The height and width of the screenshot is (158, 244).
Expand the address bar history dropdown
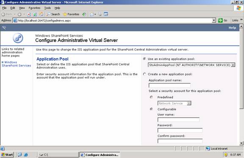(x=214, y=20)
